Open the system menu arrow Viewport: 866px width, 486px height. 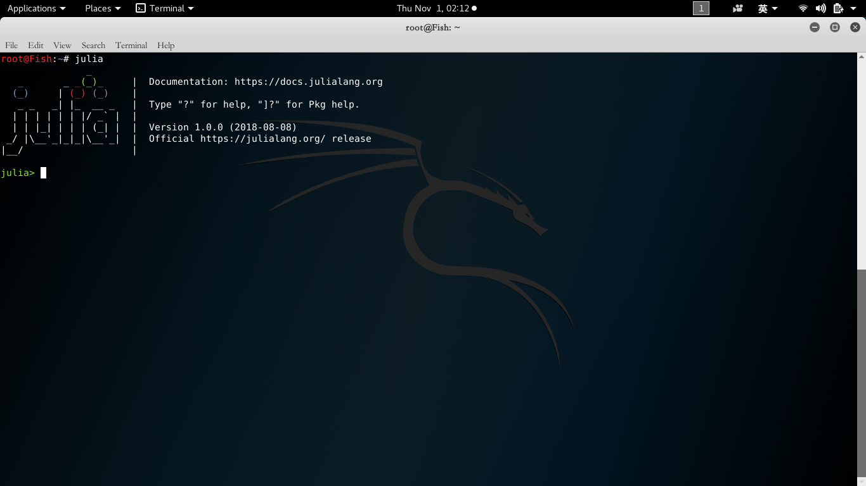(x=854, y=9)
